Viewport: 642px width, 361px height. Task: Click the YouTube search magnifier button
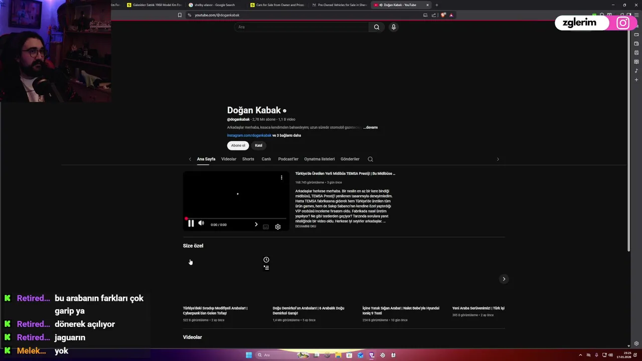376,27
